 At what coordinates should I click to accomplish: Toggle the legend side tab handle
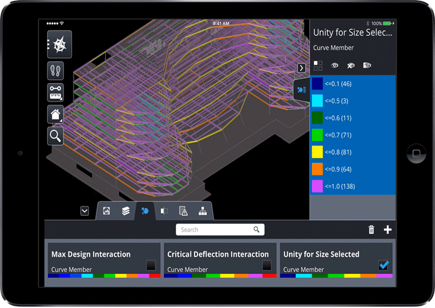point(301,90)
